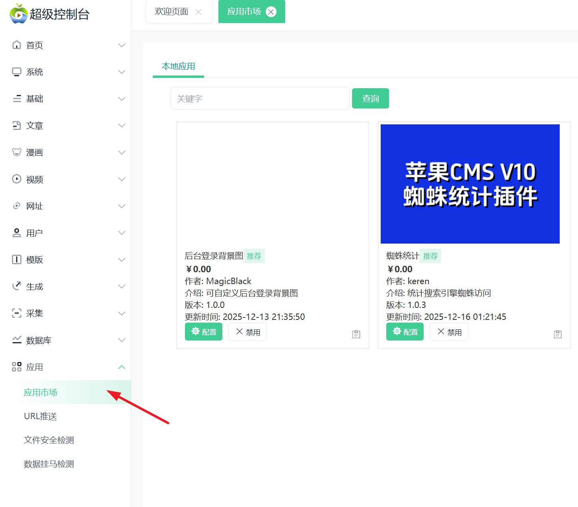Expand the 用户 menu chevron
Image resolution: width=578 pixels, height=507 pixels.
pos(122,233)
